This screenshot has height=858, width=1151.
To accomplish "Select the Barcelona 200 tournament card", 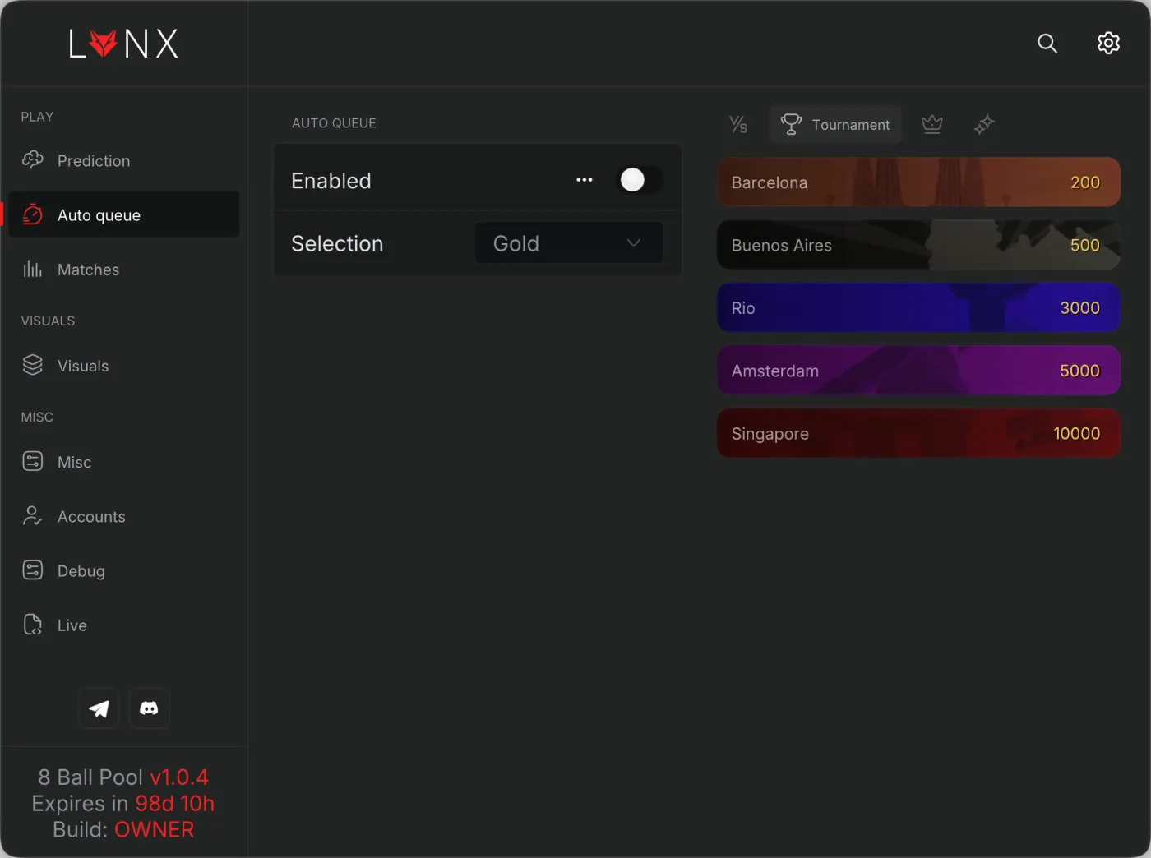I will (918, 182).
